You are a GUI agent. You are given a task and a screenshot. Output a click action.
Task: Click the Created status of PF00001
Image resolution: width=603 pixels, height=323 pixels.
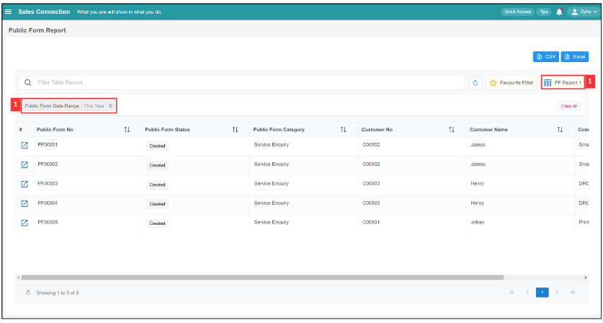pyautogui.click(x=157, y=146)
